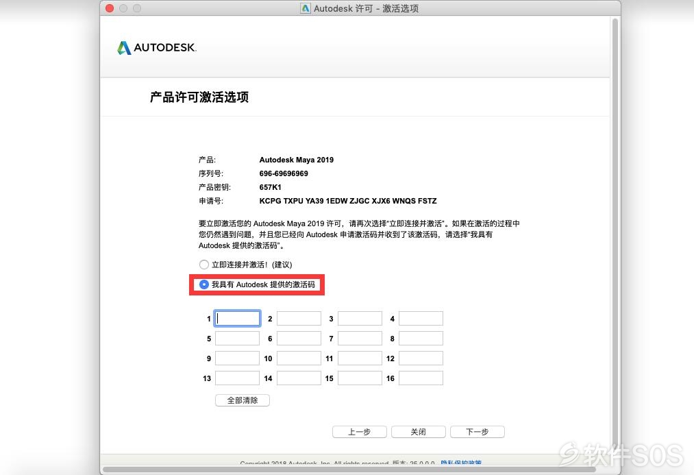Viewport: 694px width, 475px height.
Task: Click the "序列号:" label
Action: [211, 173]
